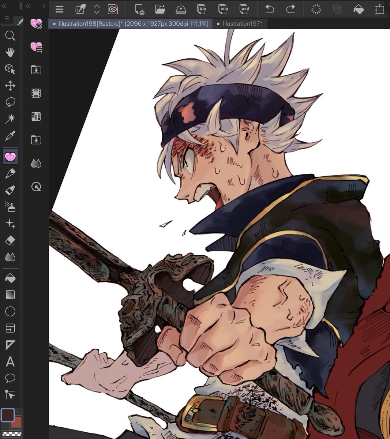Open the tool palette small menu icon
390x439 pixels.
[x=7, y=19]
